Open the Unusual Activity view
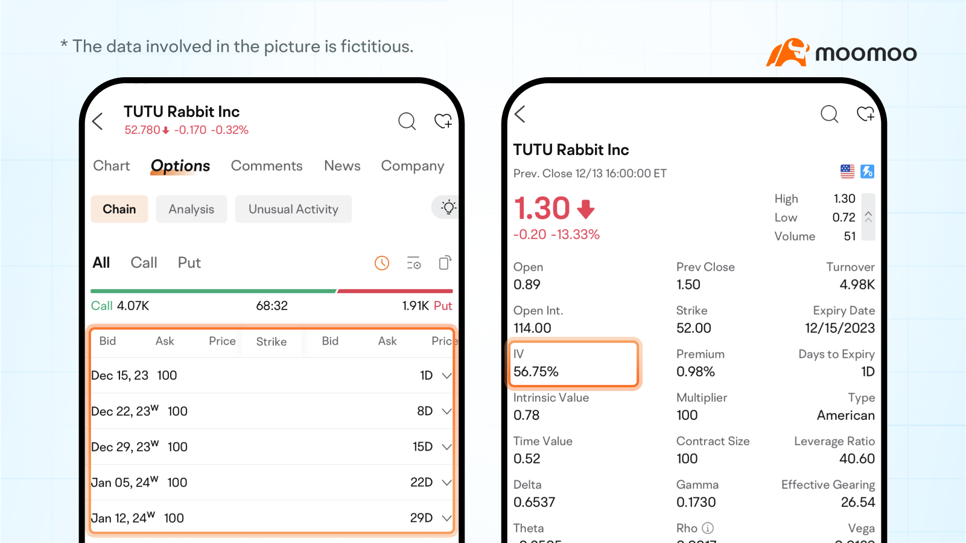 coord(293,209)
